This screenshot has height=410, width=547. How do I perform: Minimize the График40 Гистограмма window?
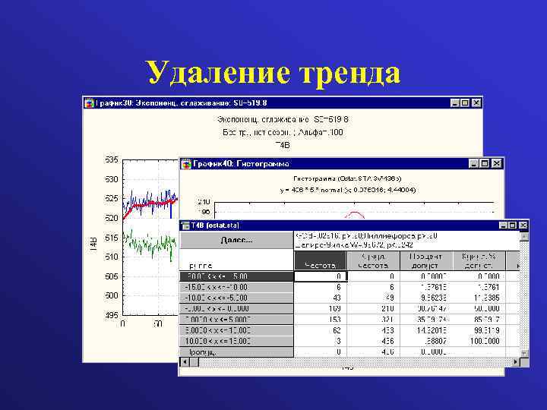coord(473,163)
